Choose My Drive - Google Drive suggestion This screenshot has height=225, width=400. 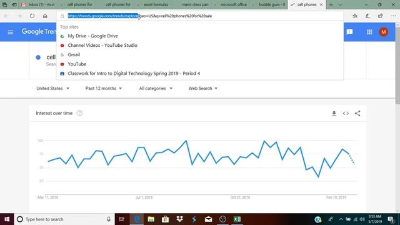[x=200, y=36]
